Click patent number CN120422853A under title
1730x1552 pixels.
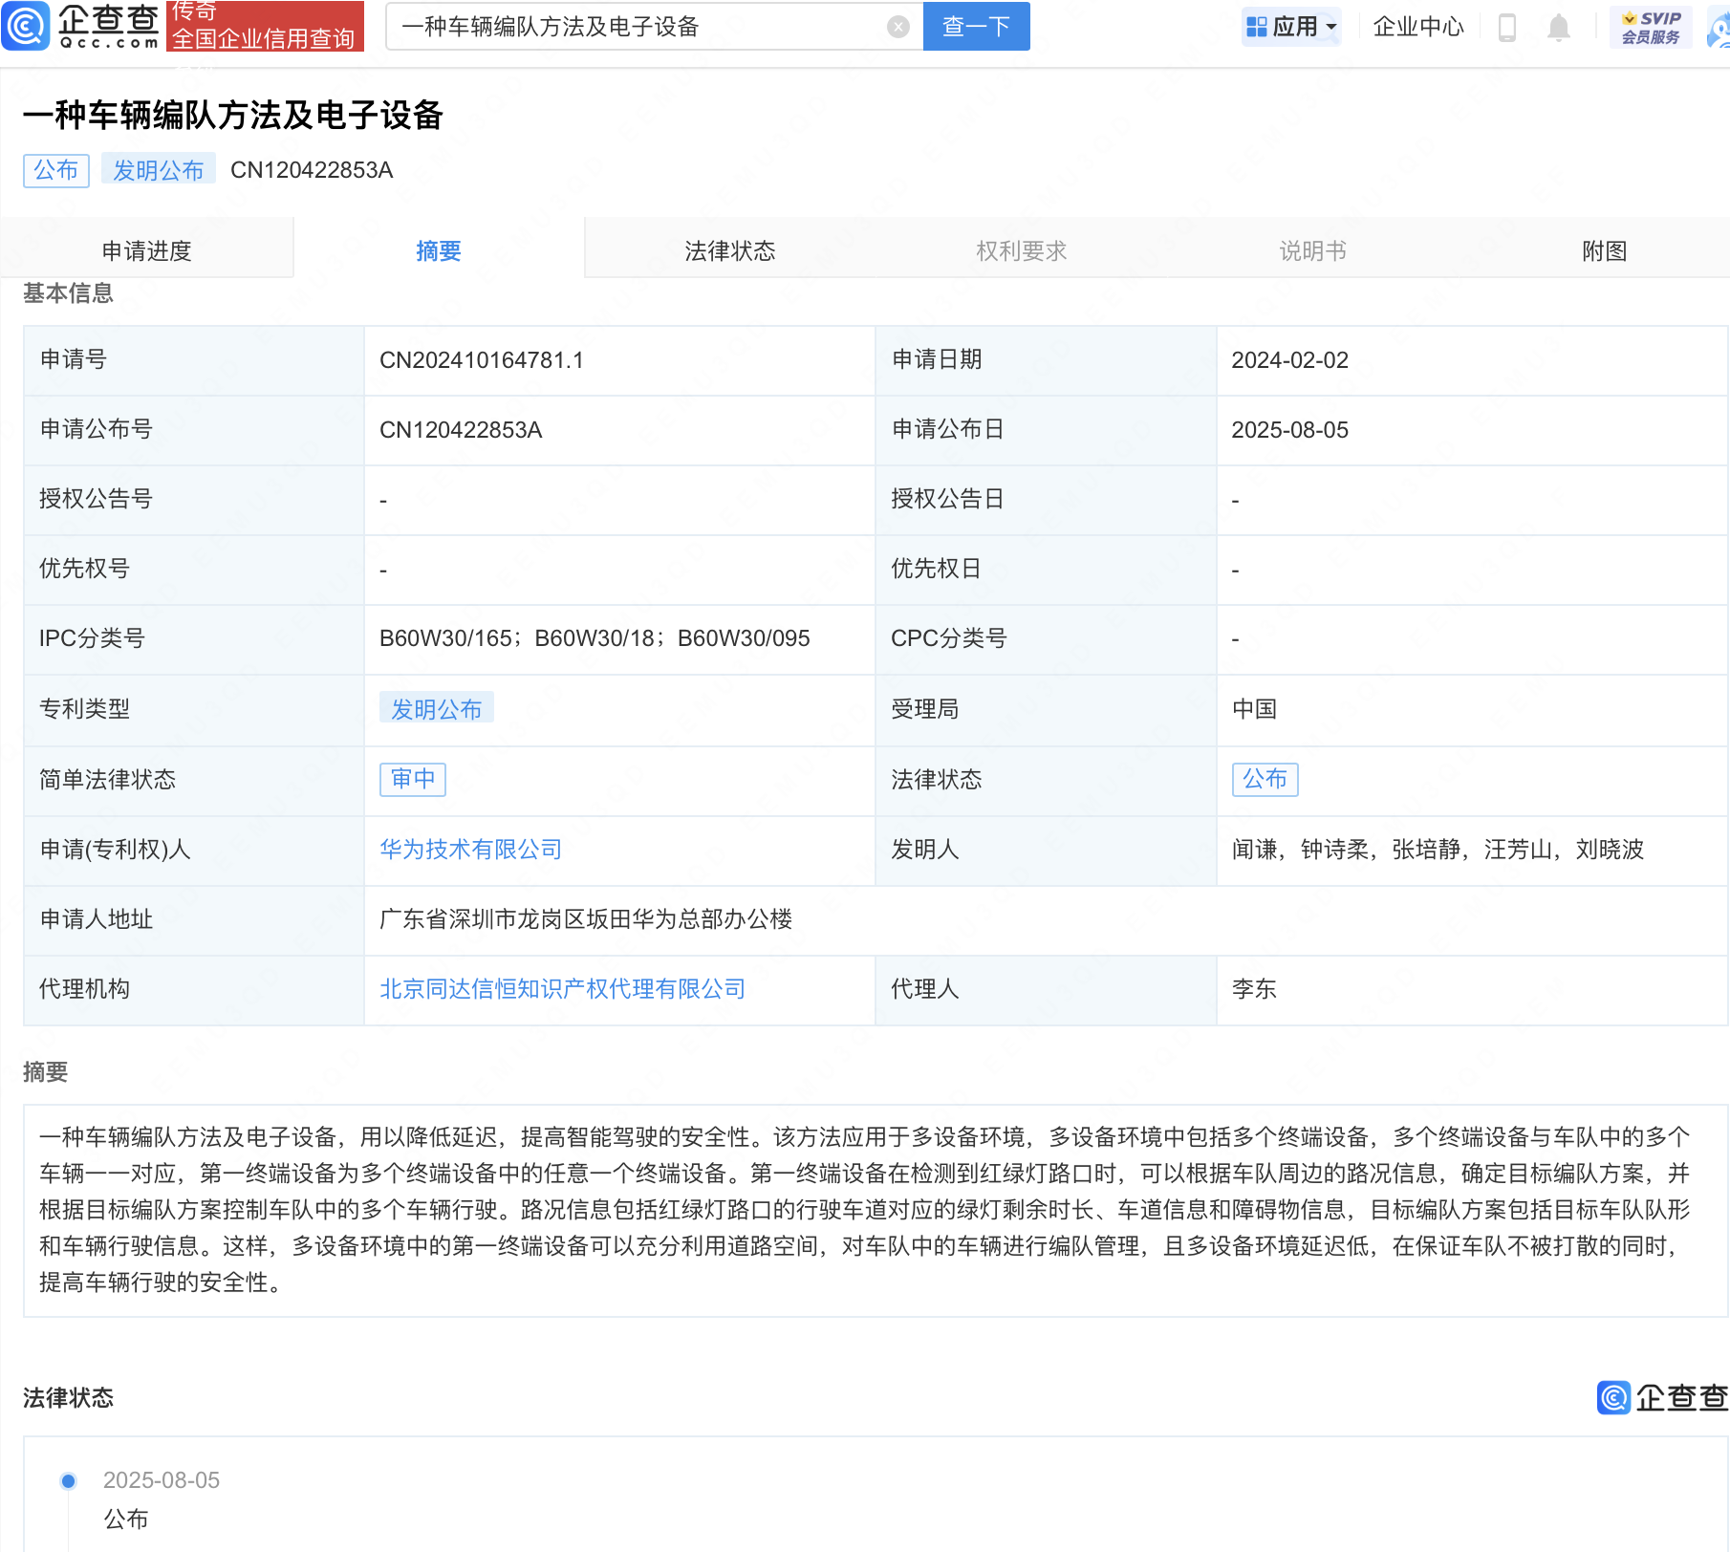(x=312, y=170)
